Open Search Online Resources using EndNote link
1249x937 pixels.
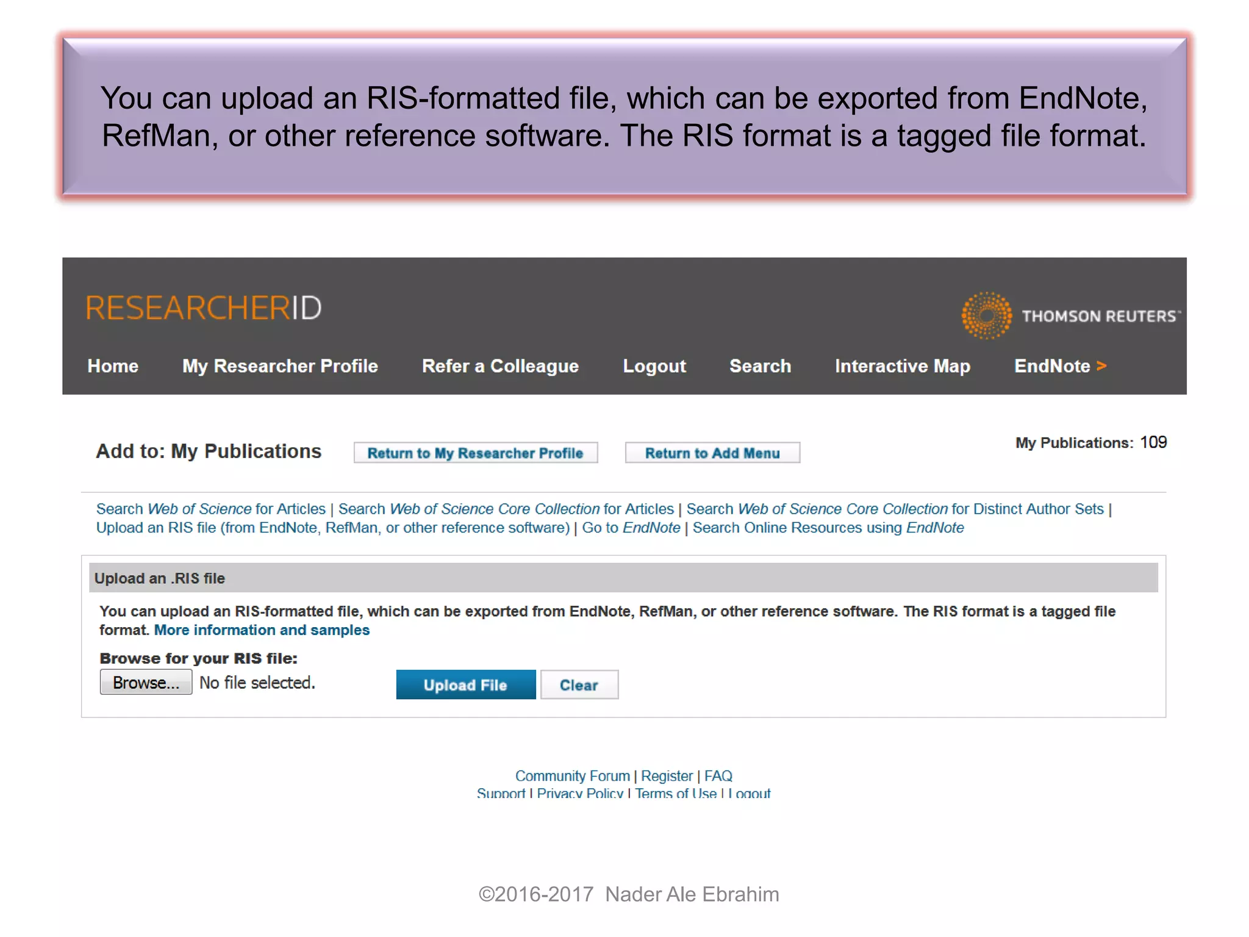pyautogui.click(x=828, y=528)
